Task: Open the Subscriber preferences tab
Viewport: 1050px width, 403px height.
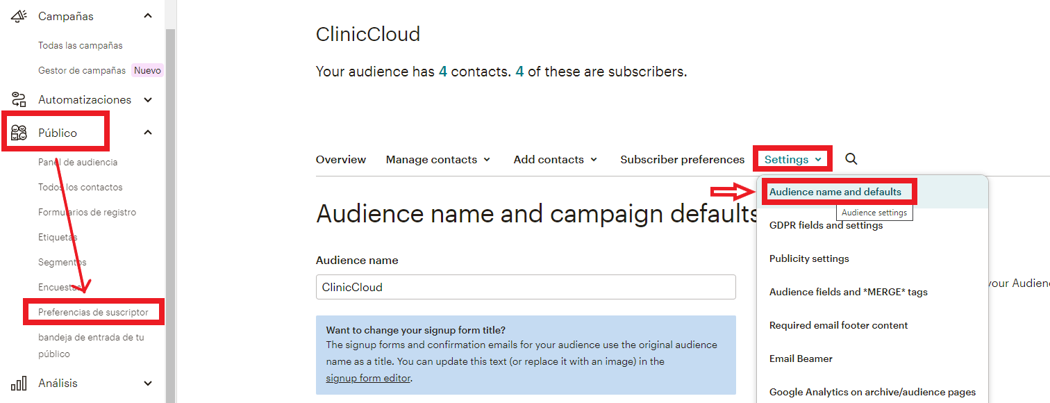Action: click(x=682, y=159)
